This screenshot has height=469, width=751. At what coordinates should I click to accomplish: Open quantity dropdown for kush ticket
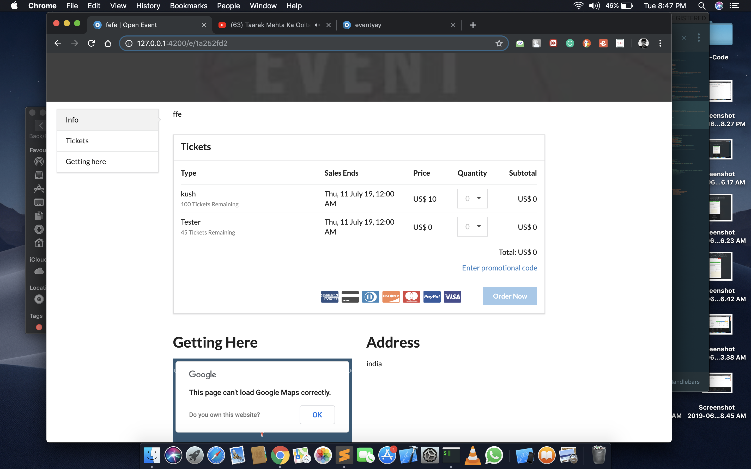472,199
